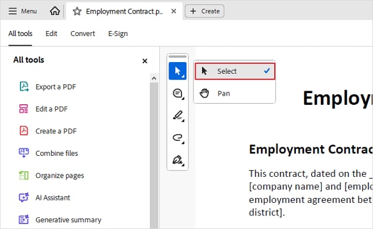The image size is (373, 229).
Task: Choose Select from the flyout menu
Action: click(x=235, y=71)
